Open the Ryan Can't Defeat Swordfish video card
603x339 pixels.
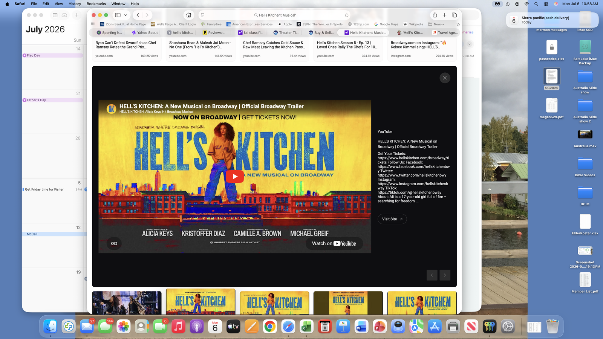click(x=127, y=50)
